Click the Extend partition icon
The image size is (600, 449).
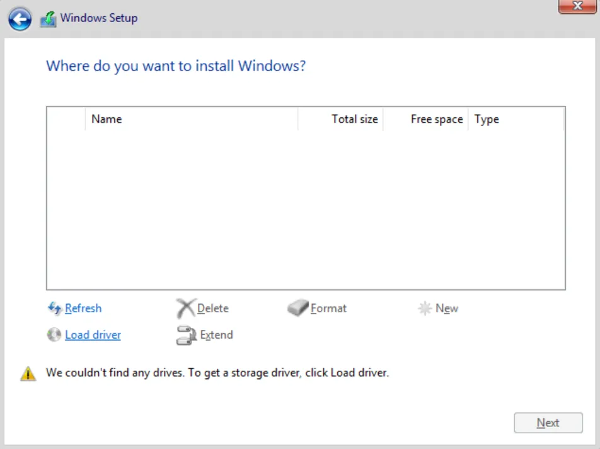pos(185,335)
